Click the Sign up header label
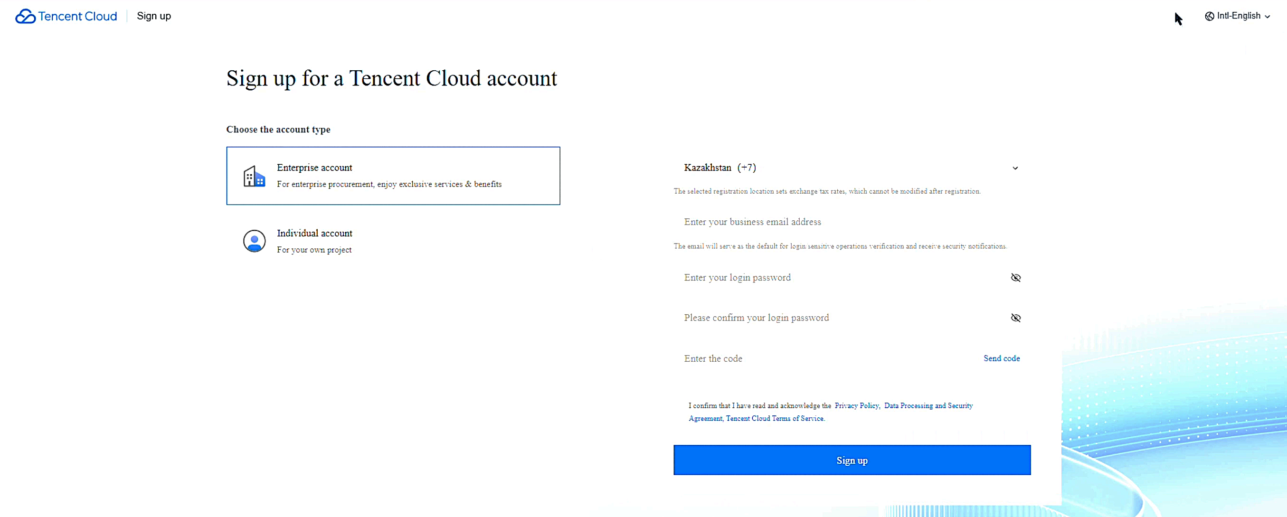Image resolution: width=1287 pixels, height=517 pixels. (x=154, y=16)
